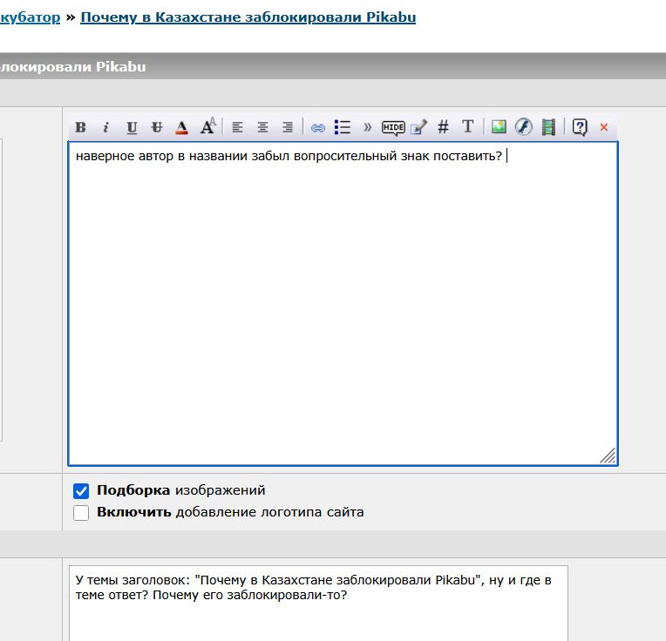Screen dimensions: 666x641
Task: Insert an image into the comment
Action: 499,126
